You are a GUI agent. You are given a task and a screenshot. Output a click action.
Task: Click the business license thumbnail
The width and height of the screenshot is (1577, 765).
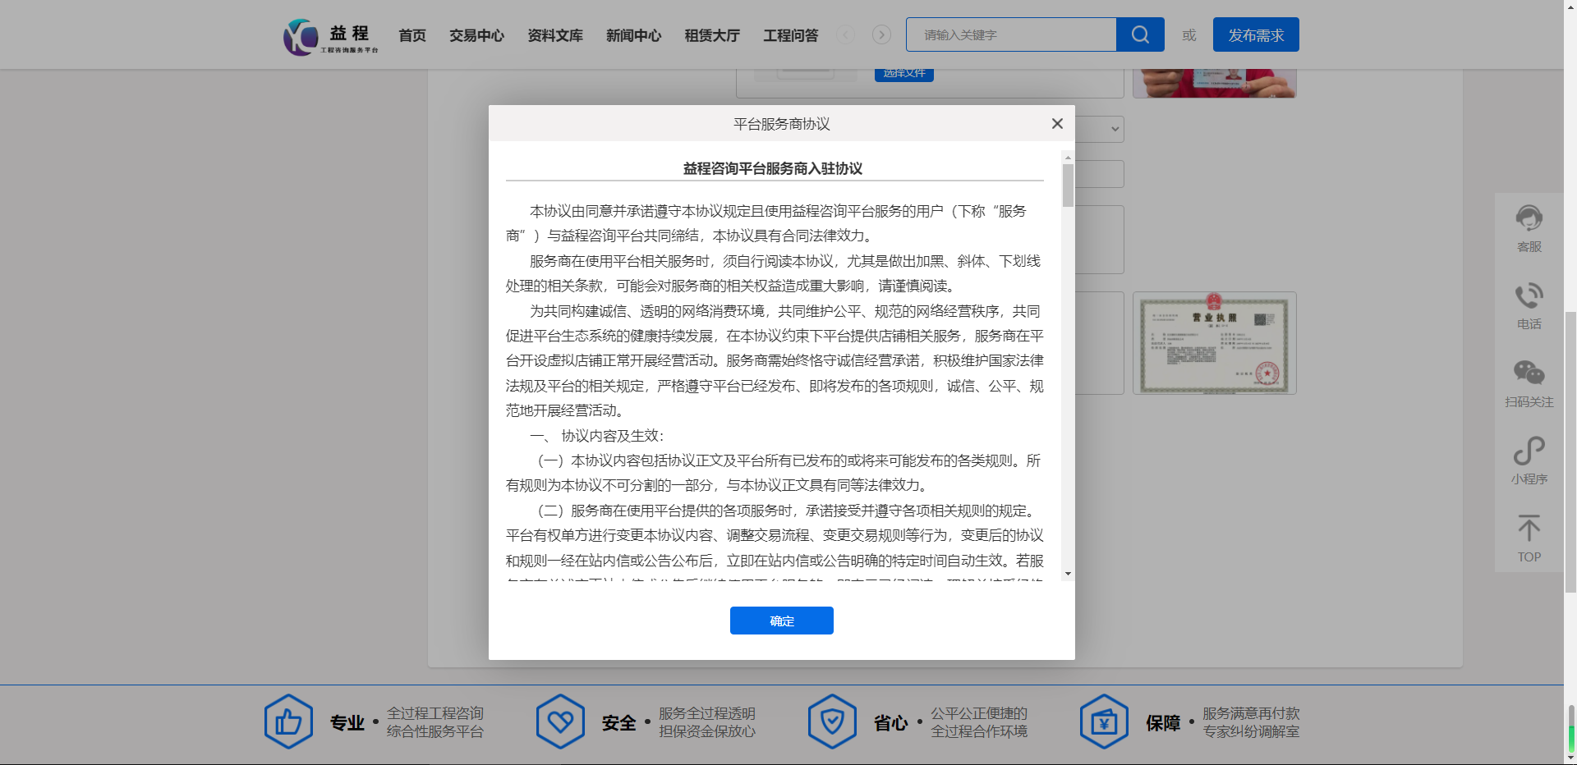1215,343
